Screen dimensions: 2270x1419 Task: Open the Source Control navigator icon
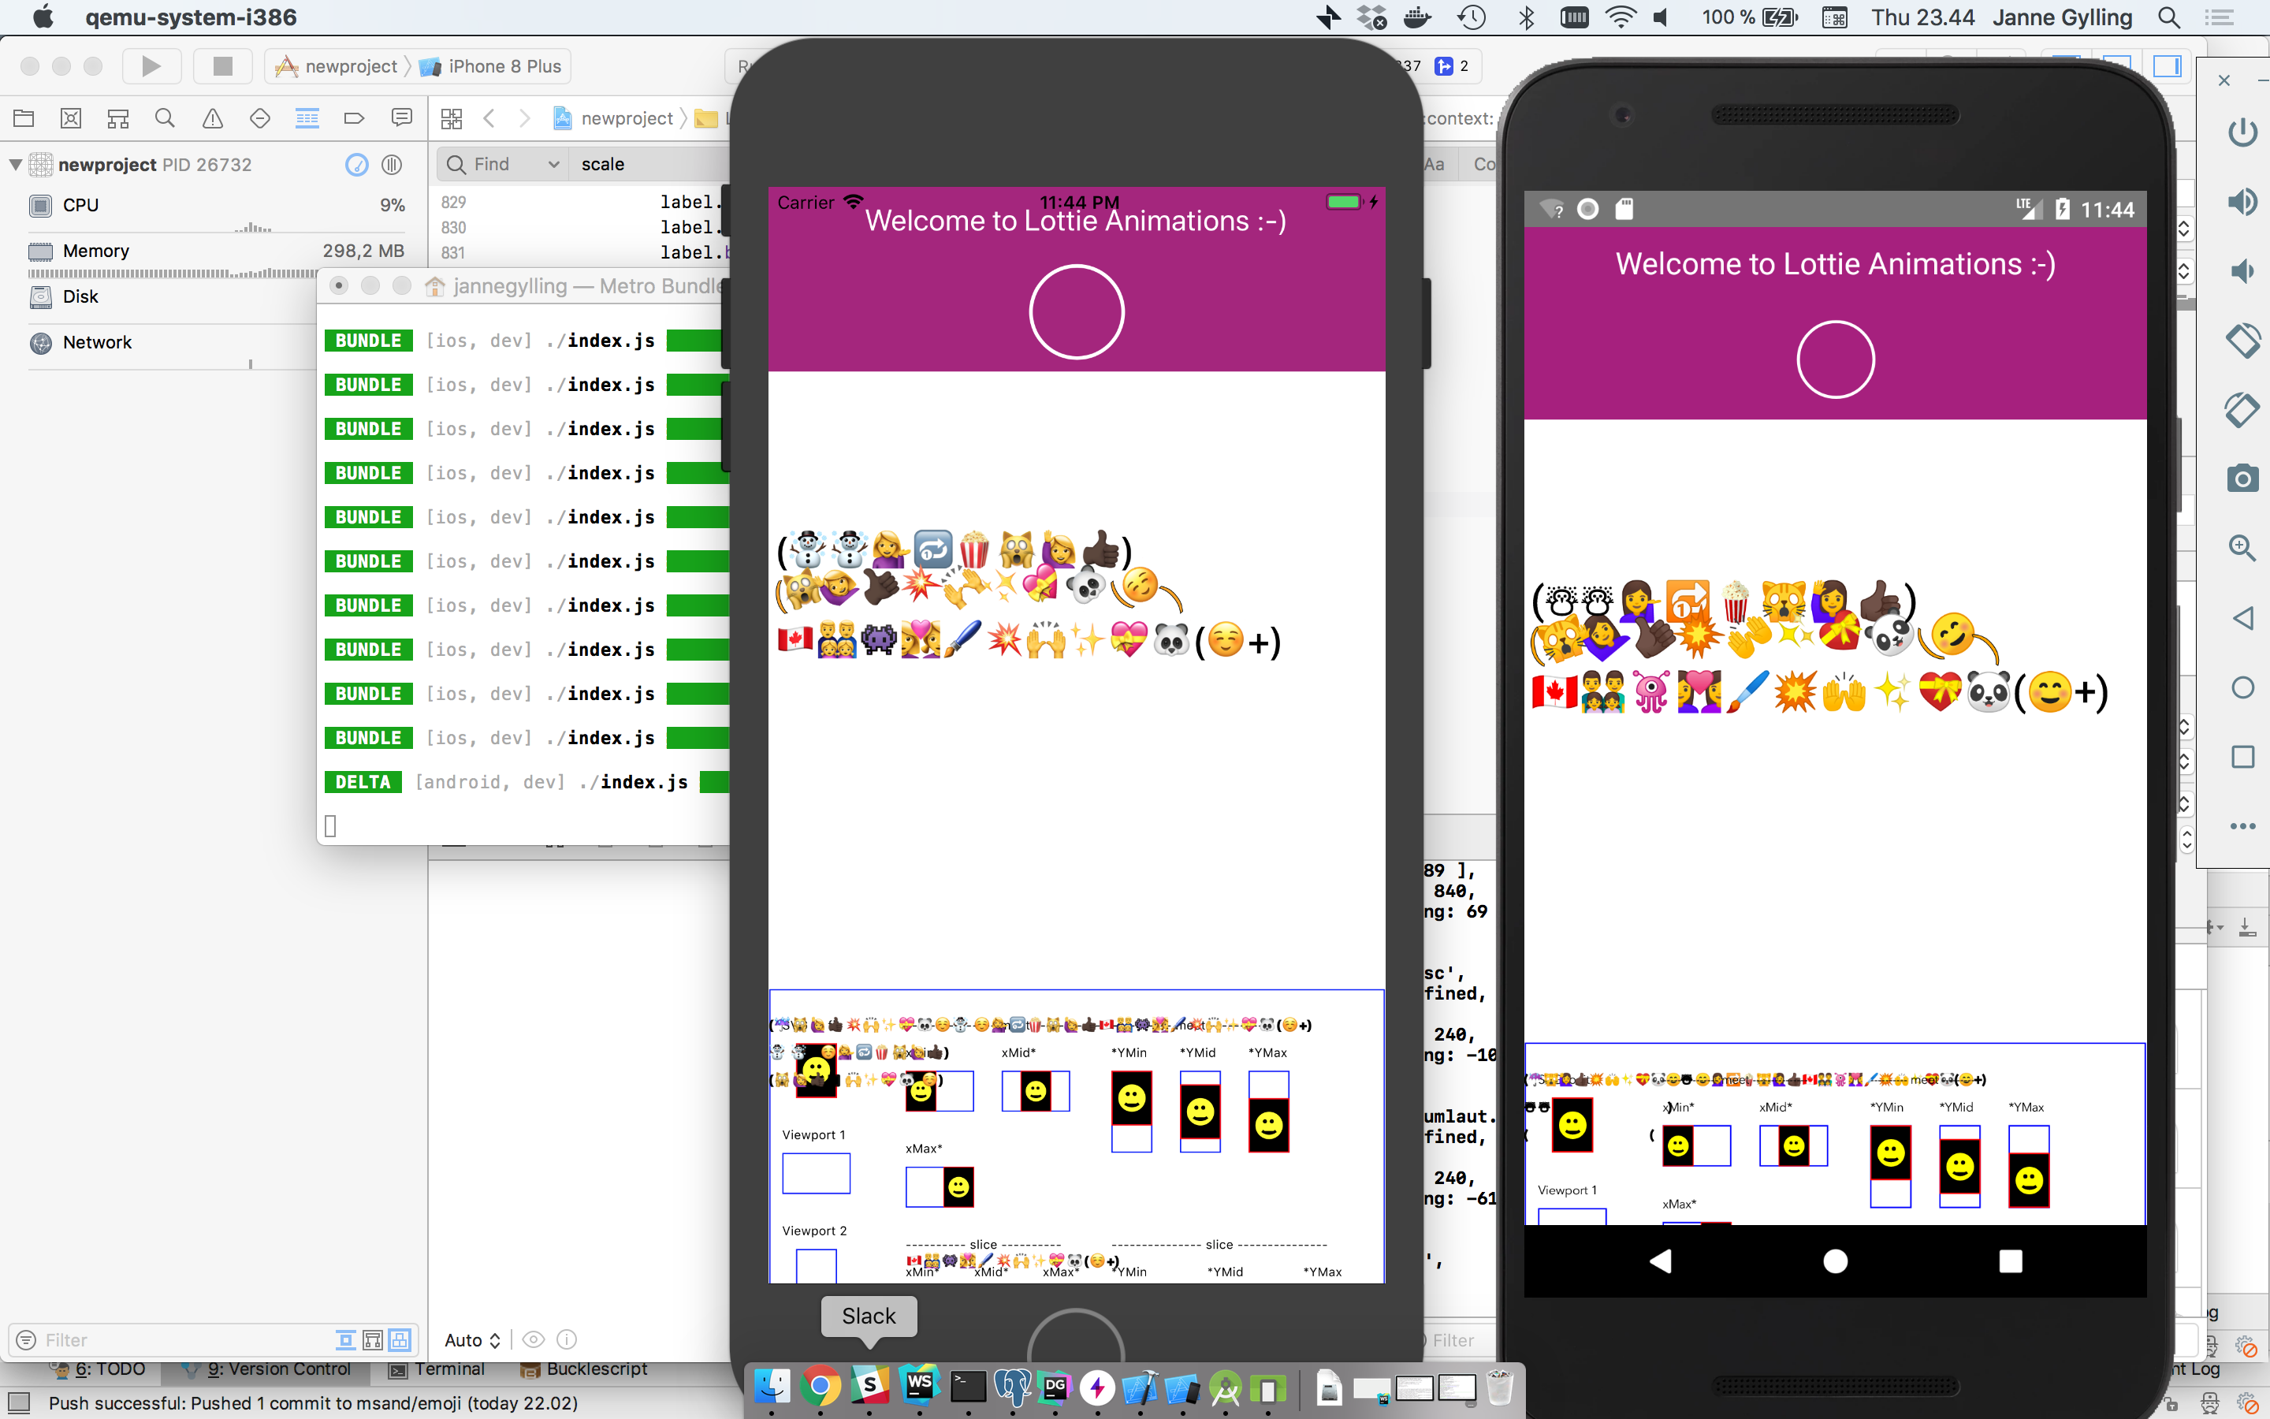coord(70,118)
